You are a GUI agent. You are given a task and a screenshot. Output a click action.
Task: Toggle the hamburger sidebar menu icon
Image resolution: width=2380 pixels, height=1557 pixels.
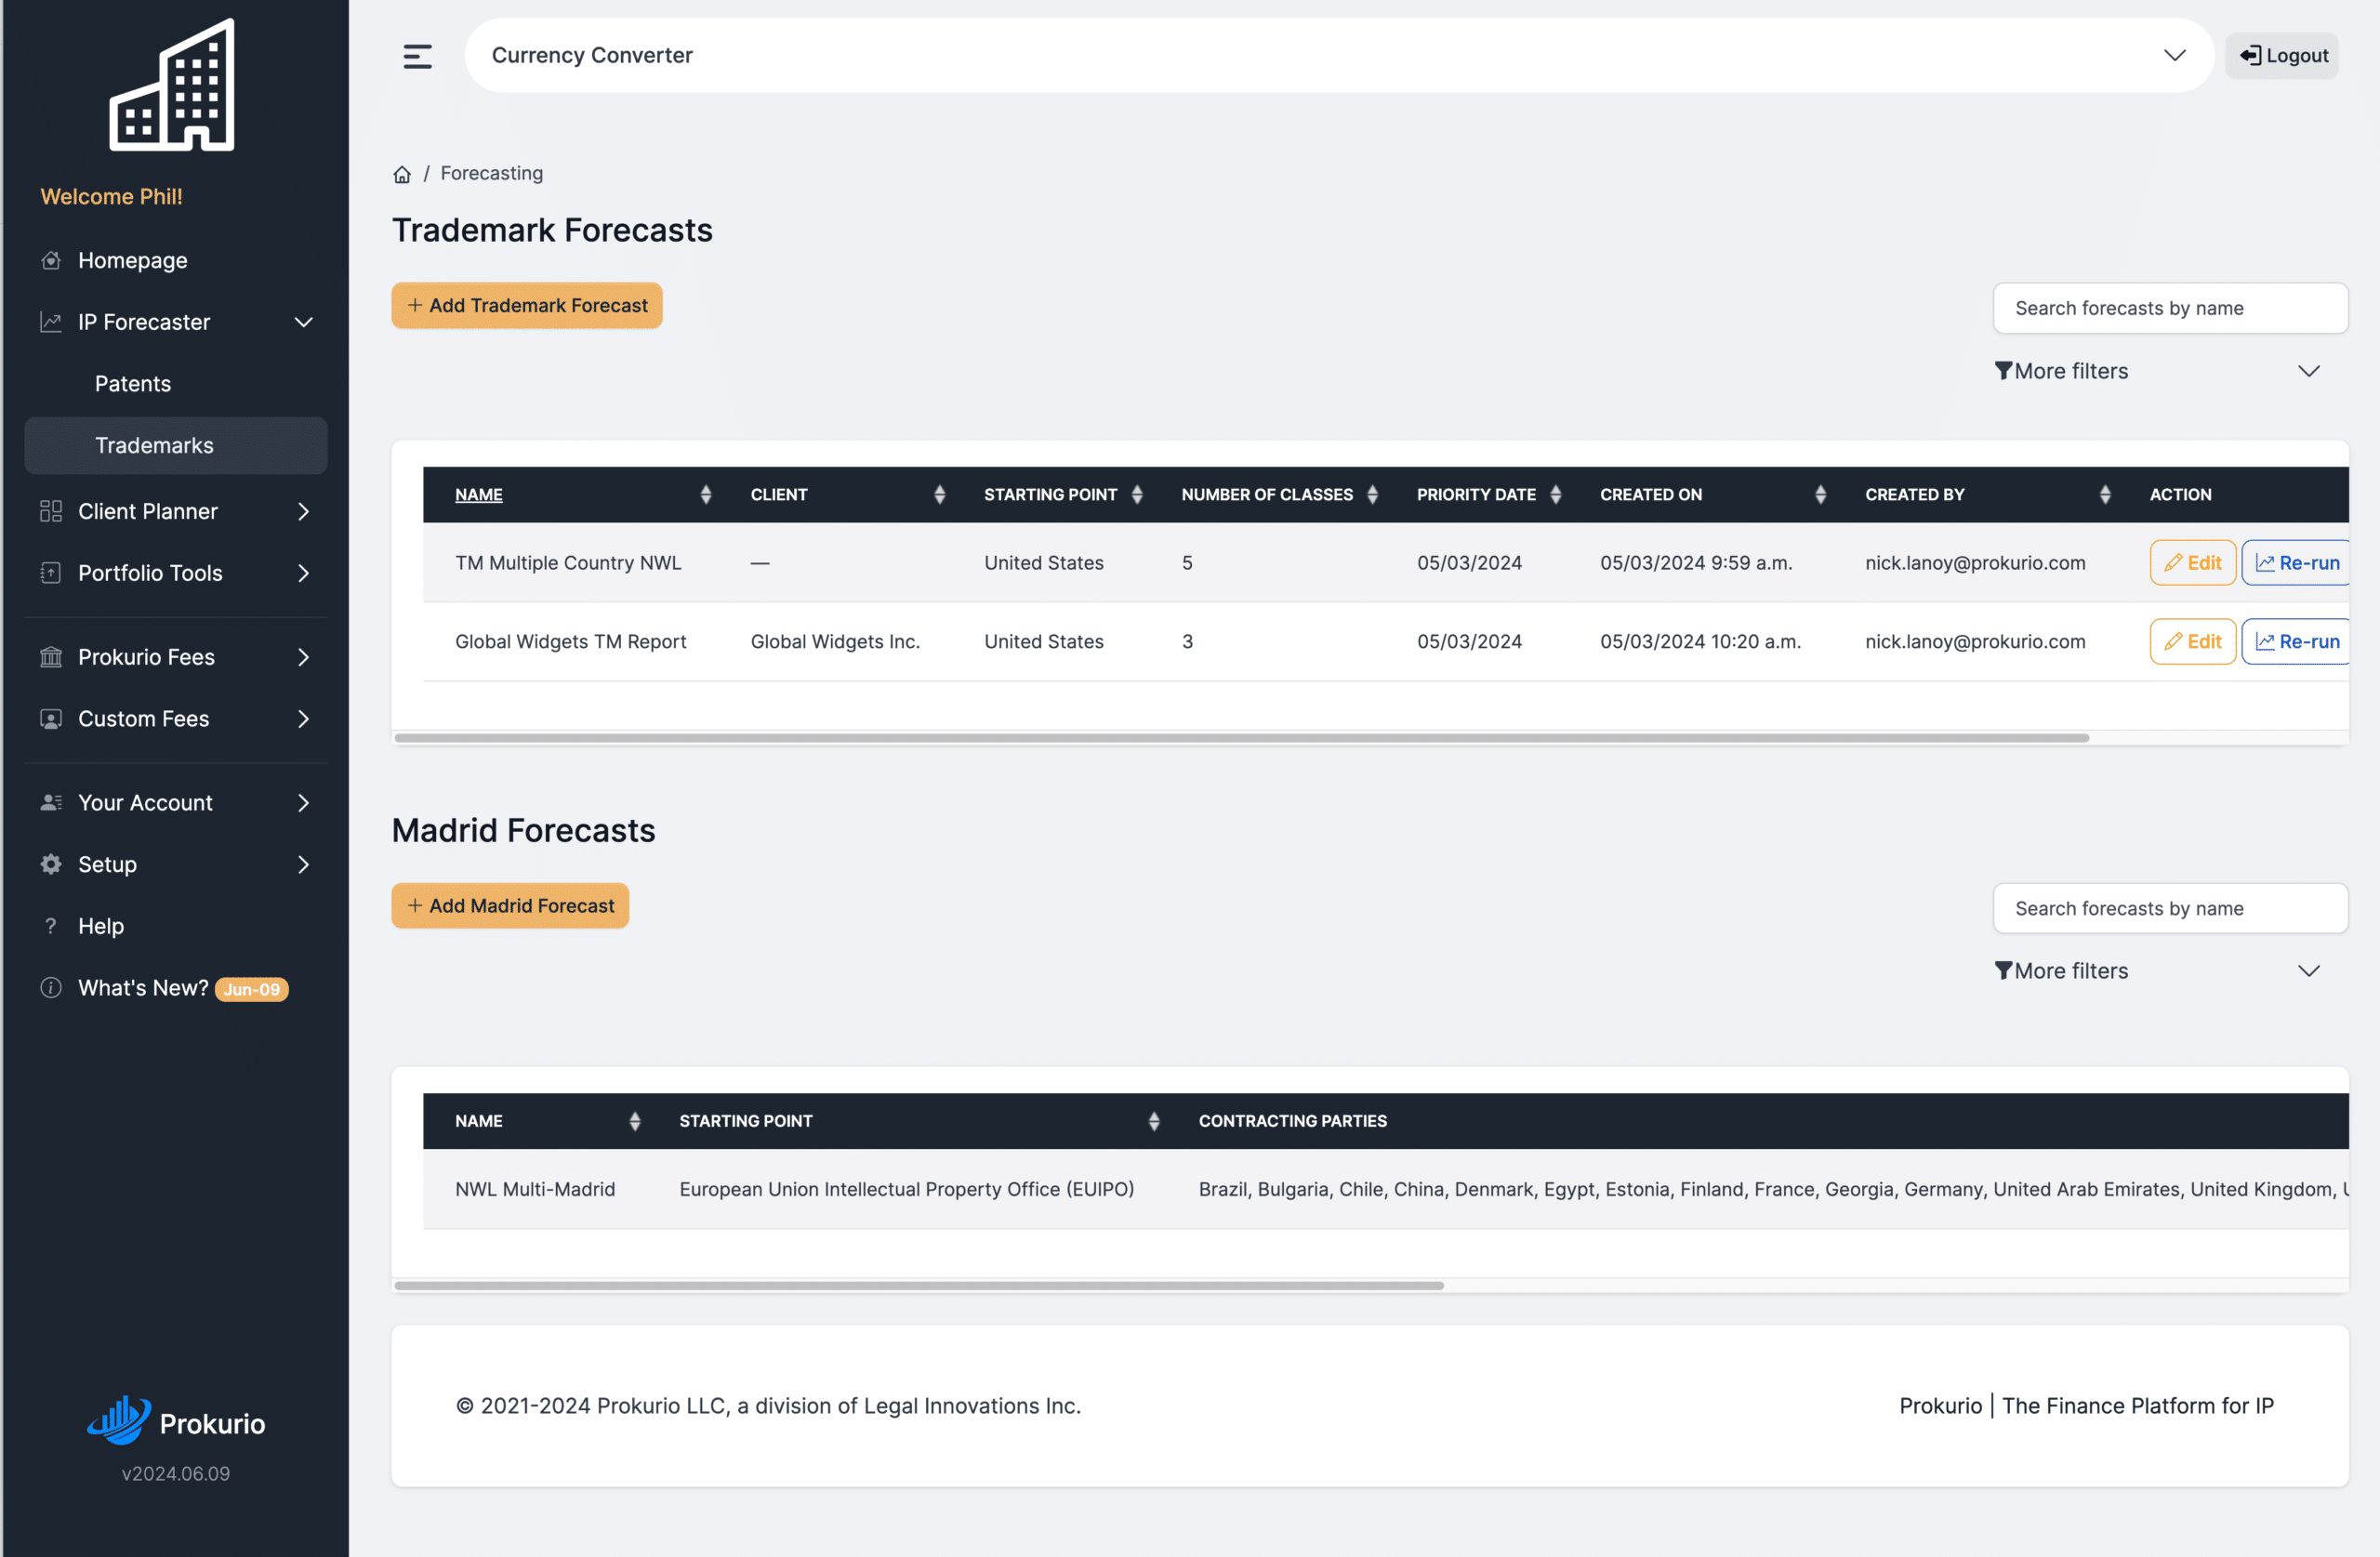tap(417, 56)
